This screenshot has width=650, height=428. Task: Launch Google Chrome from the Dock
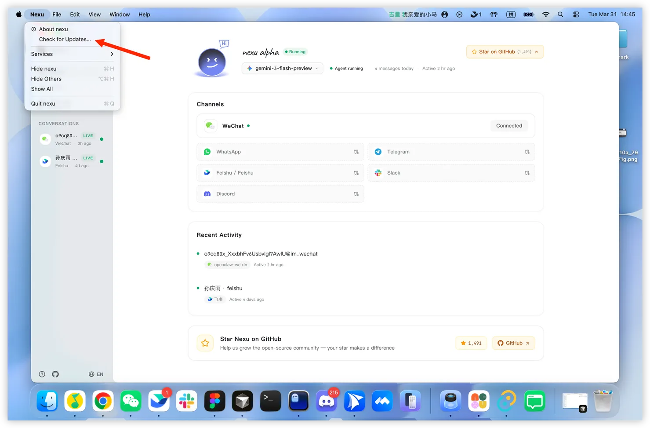pyautogui.click(x=103, y=401)
